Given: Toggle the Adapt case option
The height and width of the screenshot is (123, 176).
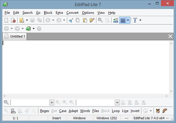Looking at the screenshot, I should click(x=73, y=111).
